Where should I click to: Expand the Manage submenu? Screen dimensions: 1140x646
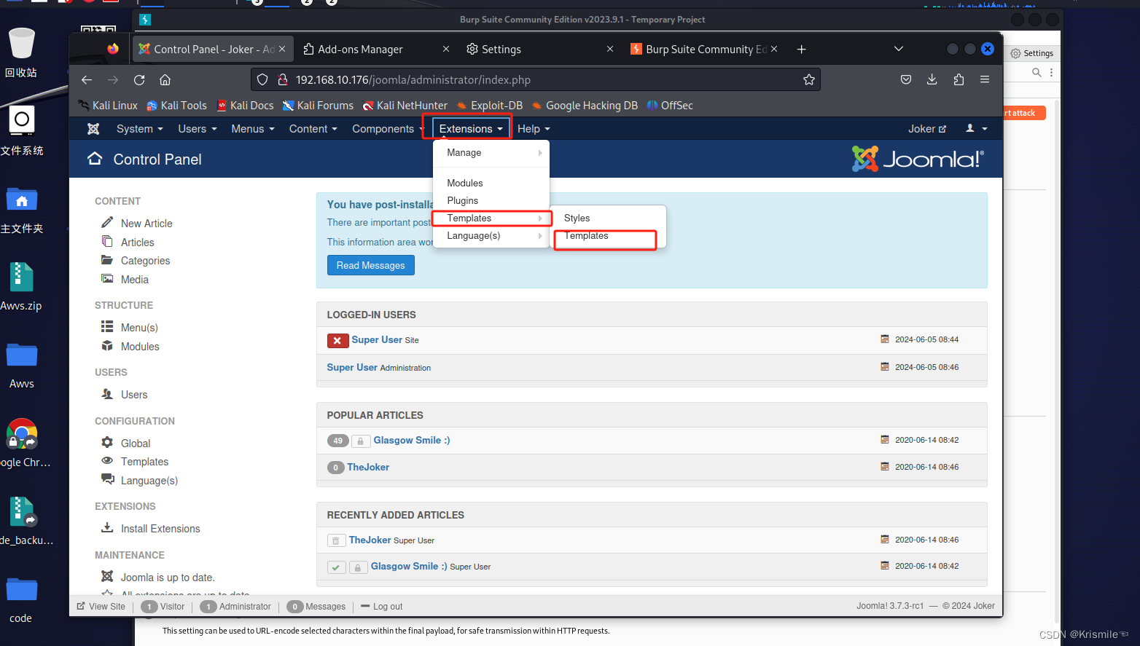coord(491,153)
